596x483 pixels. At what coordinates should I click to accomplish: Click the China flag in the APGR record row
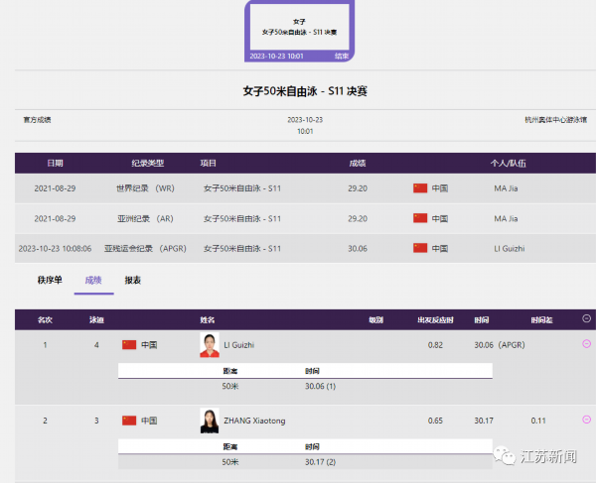pyautogui.click(x=419, y=248)
